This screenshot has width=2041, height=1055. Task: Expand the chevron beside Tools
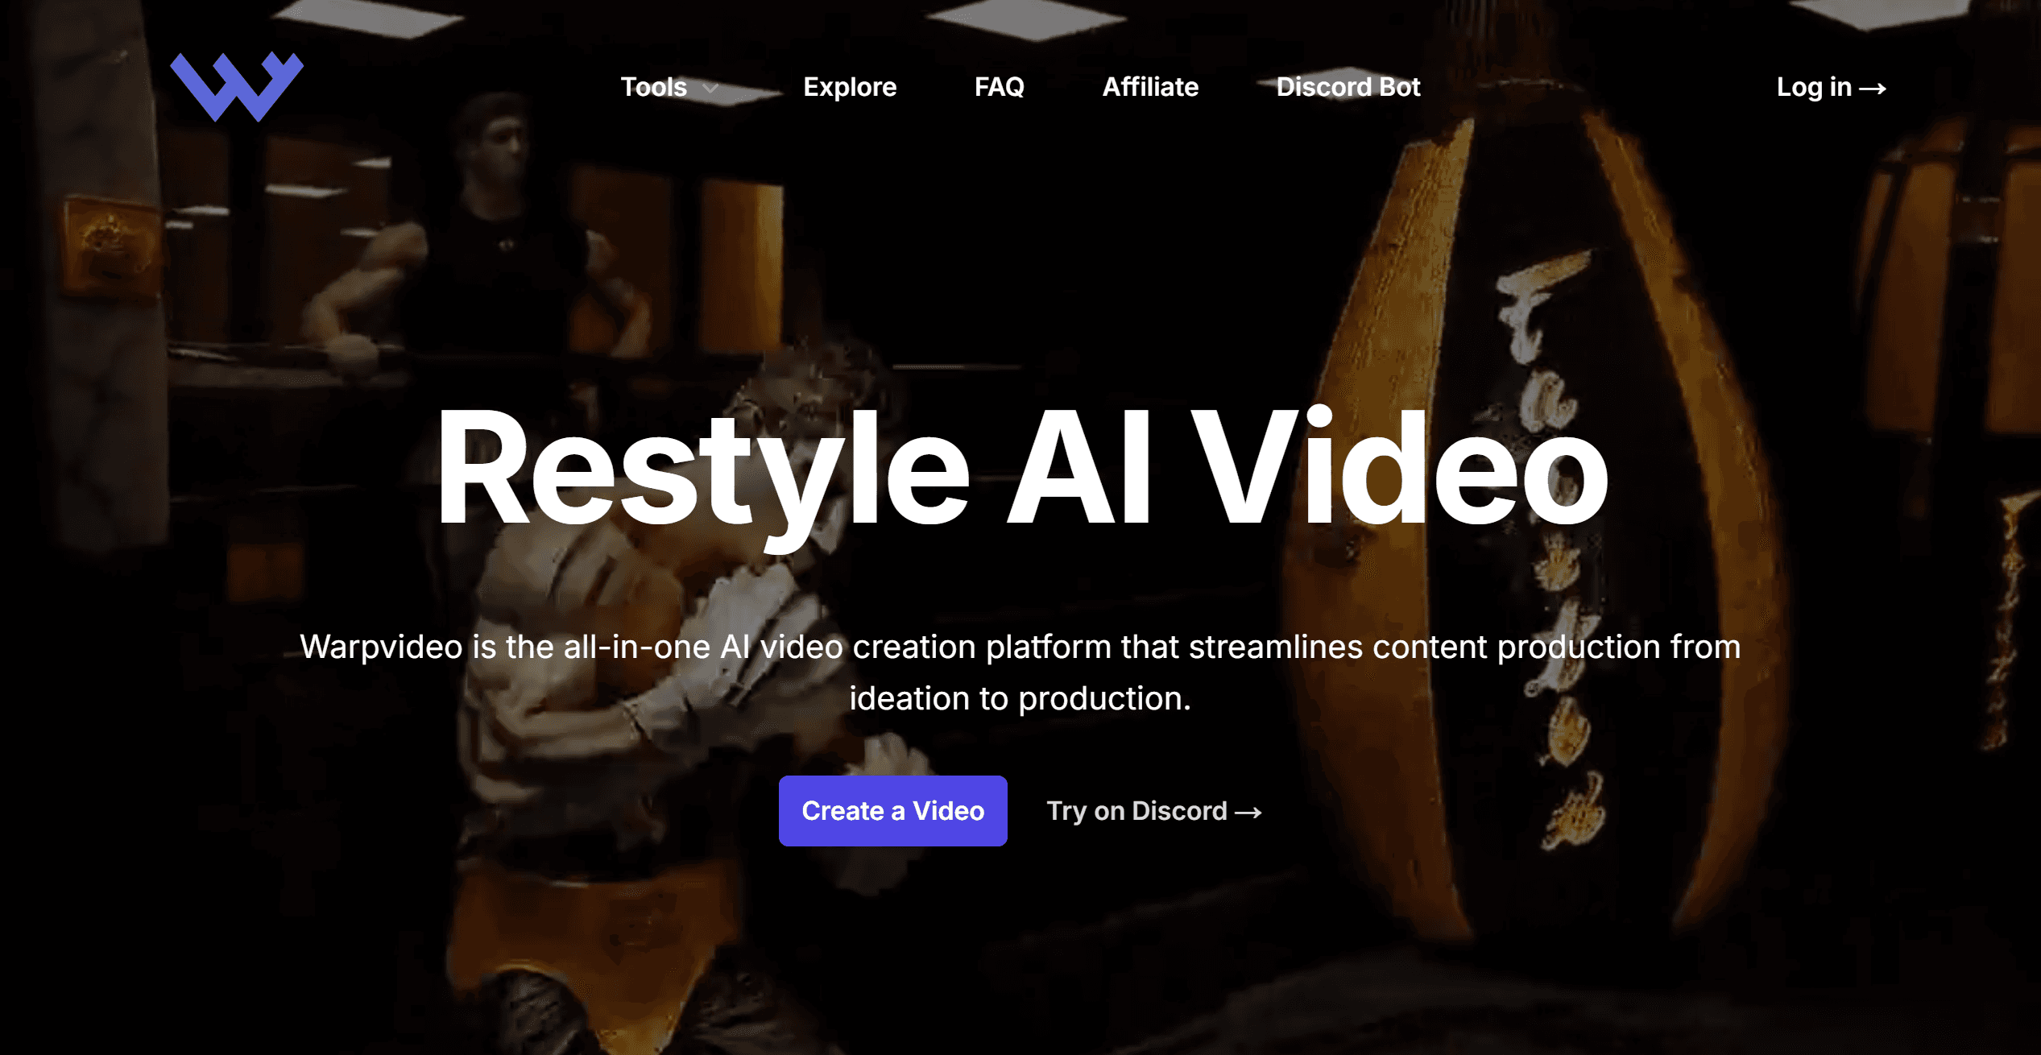click(x=710, y=89)
